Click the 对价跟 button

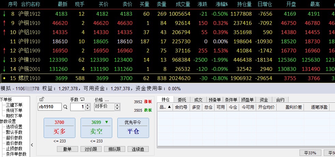click(x=91, y=149)
